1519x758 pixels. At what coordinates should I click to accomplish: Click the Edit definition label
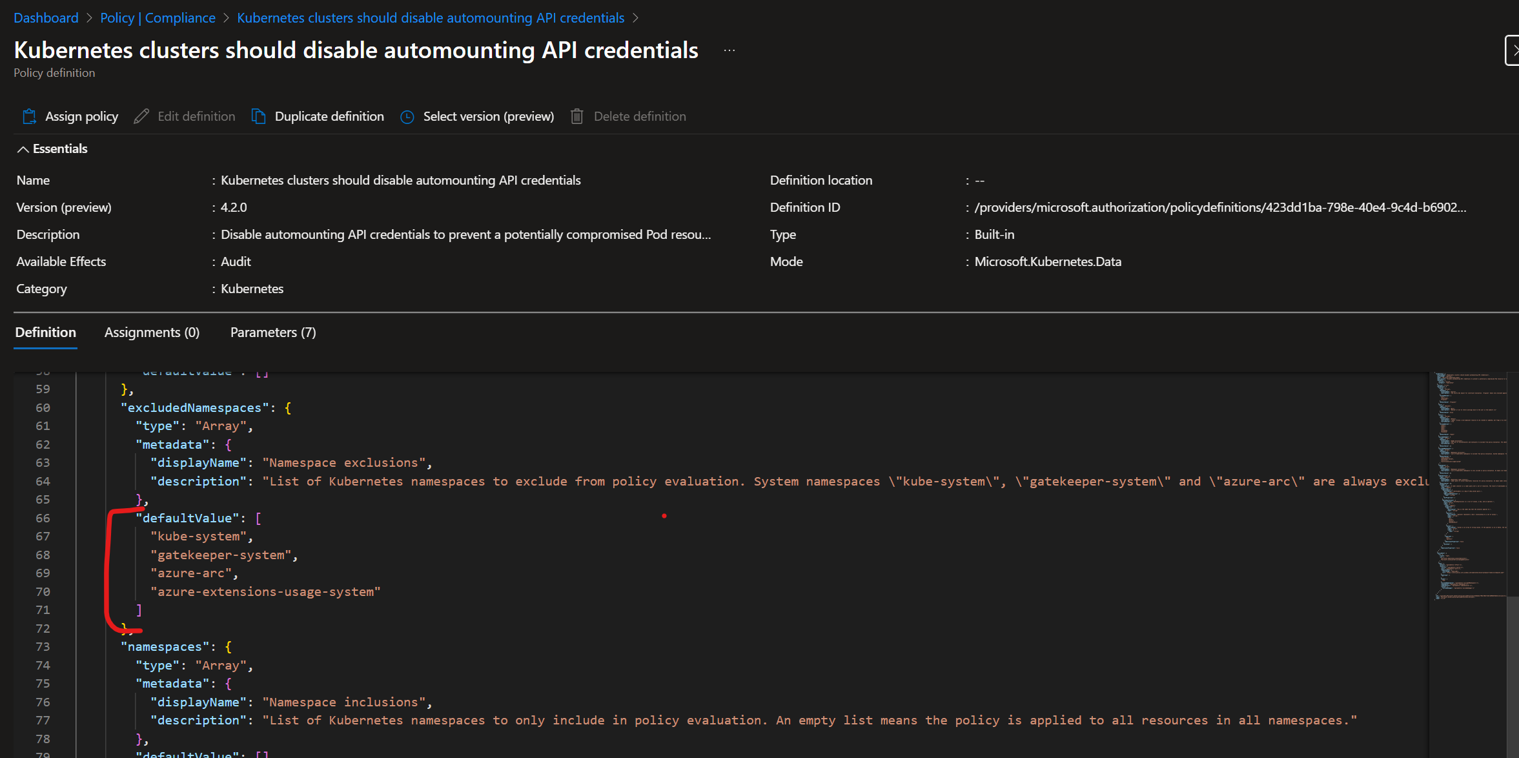click(196, 116)
